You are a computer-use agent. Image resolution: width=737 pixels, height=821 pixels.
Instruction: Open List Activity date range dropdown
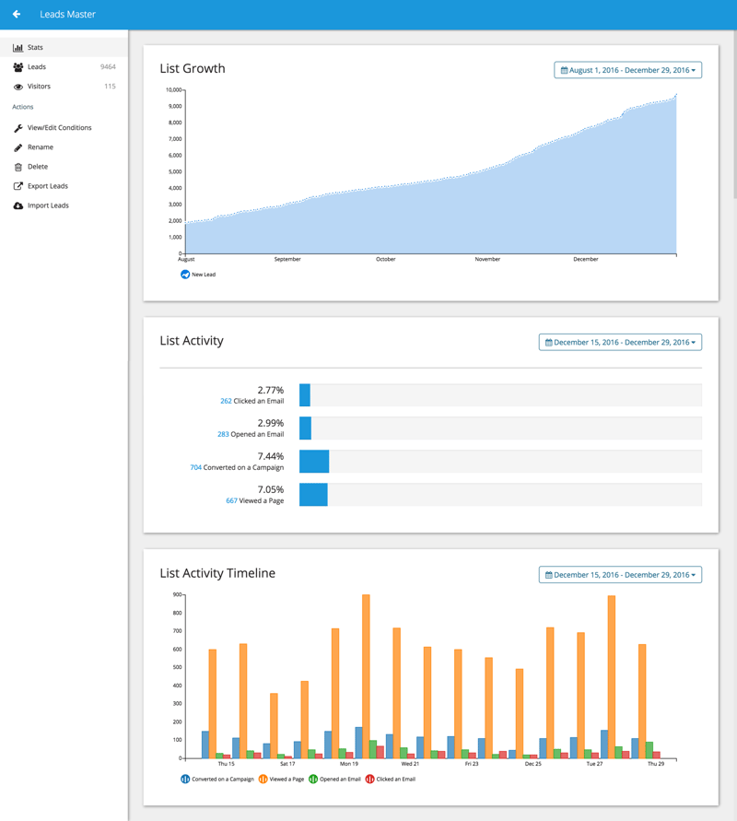(620, 343)
